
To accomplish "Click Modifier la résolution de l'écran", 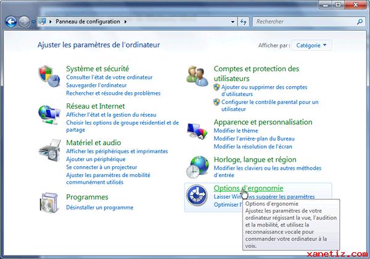I will [x=253, y=146].
